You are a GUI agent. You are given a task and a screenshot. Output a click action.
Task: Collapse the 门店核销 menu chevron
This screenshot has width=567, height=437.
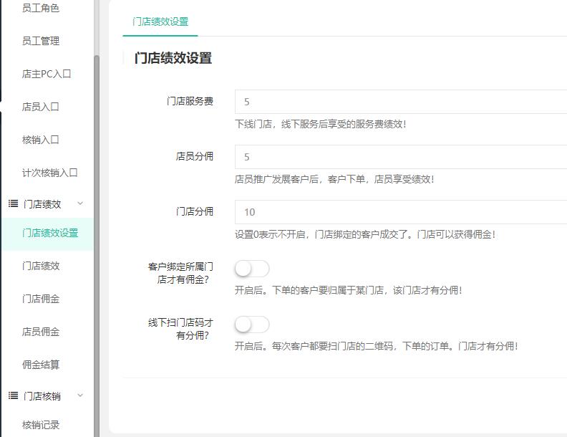coord(80,395)
